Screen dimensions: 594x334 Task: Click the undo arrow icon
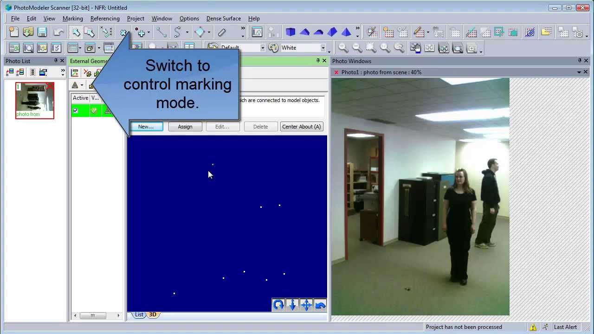tap(58, 32)
